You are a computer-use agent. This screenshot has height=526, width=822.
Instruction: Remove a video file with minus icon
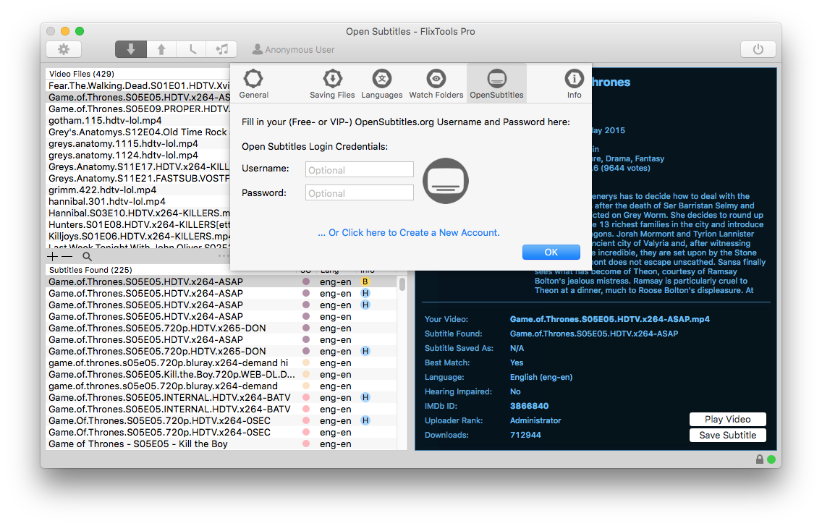click(x=67, y=256)
